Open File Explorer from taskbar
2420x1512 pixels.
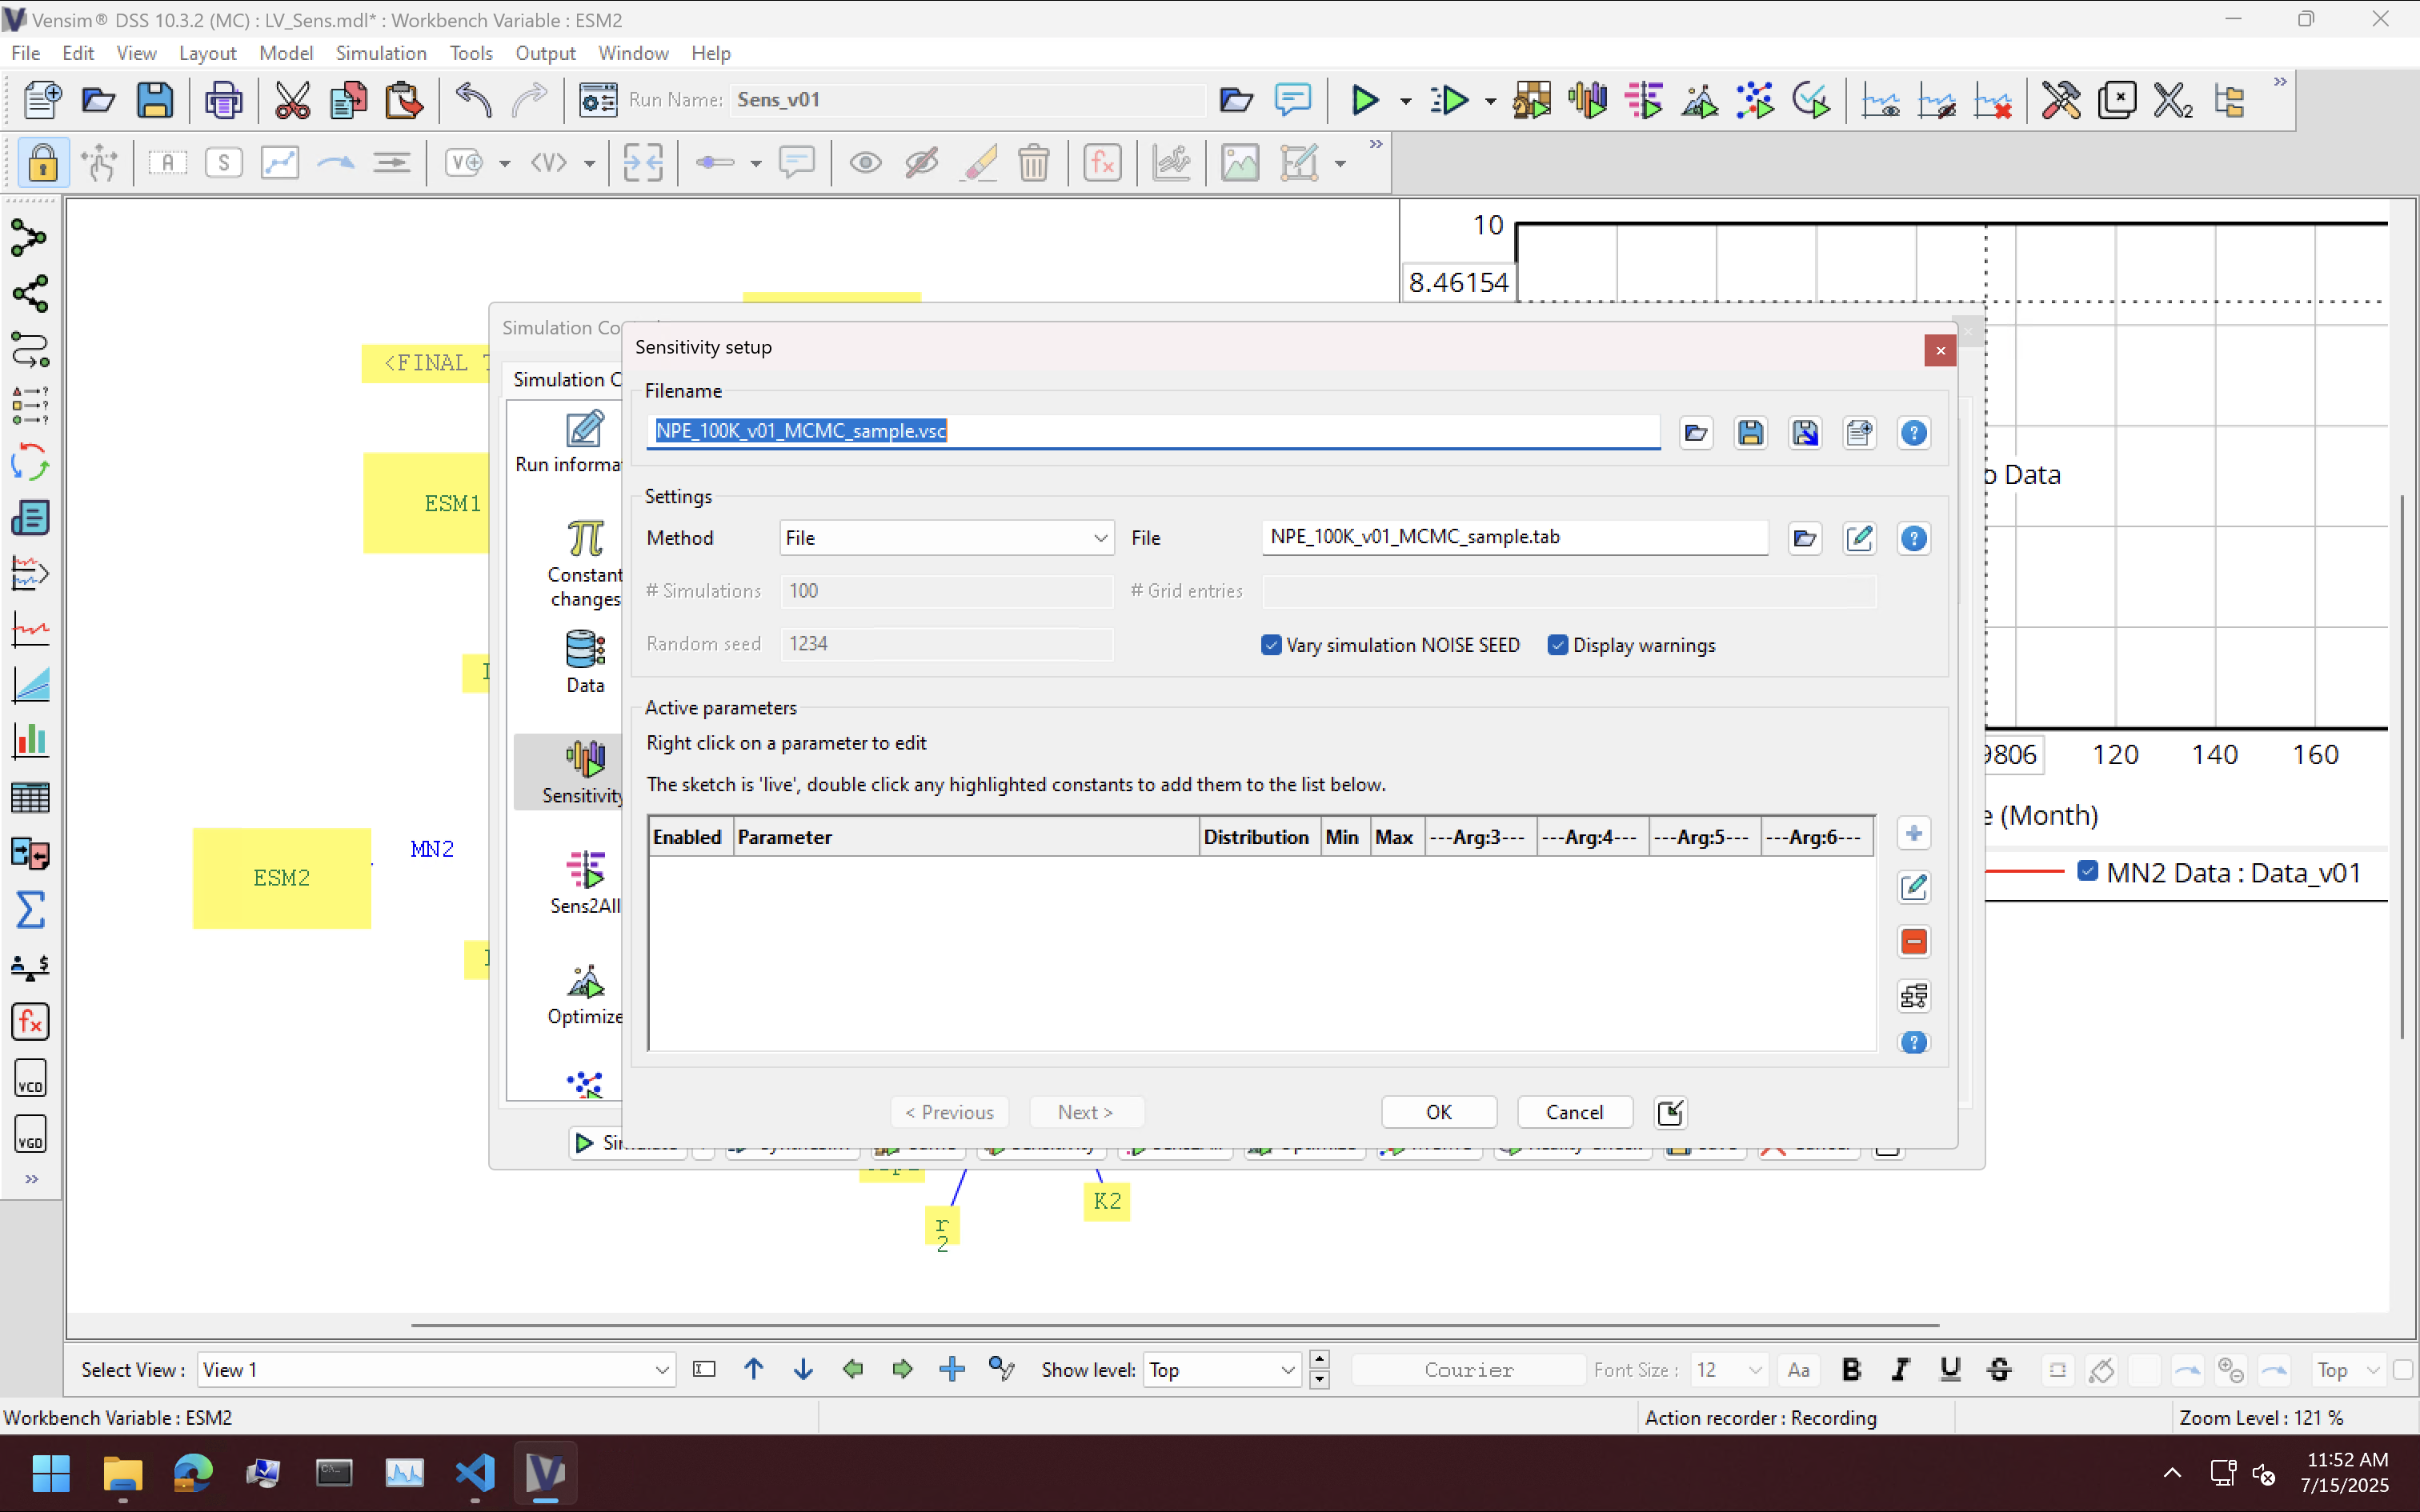[122, 1473]
